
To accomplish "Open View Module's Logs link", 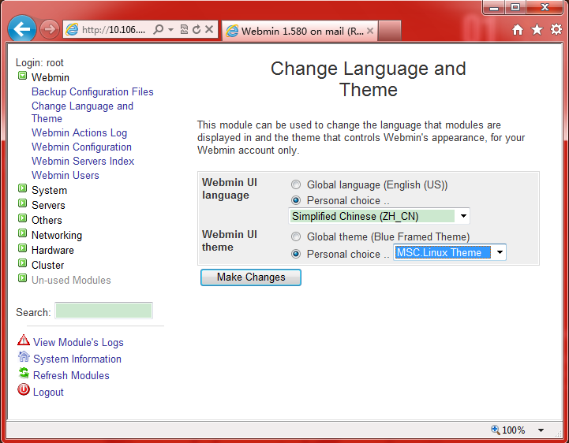I will pyautogui.click(x=78, y=343).
